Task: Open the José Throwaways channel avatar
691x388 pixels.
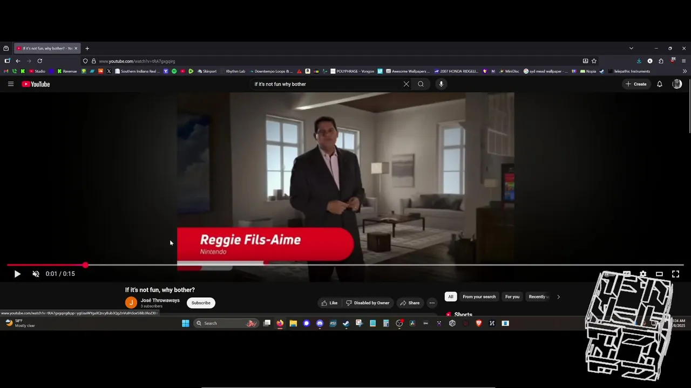Action: (x=131, y=303)
